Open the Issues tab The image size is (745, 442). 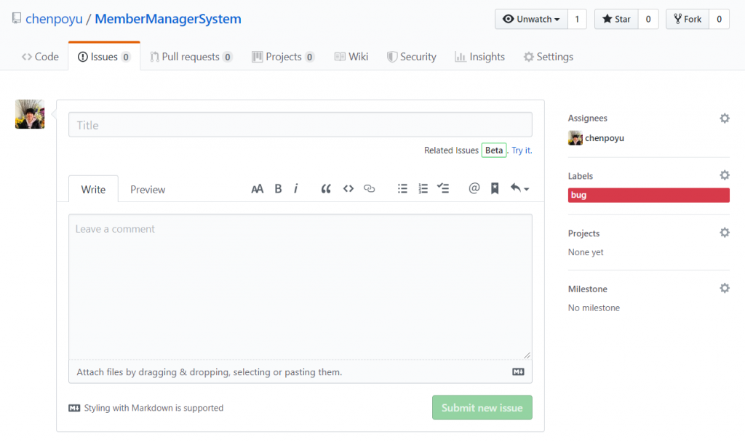[x=104, y=57]
